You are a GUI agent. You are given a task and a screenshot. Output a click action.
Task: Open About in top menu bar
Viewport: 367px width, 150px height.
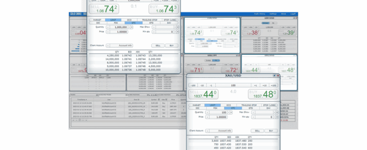tap(283, 14)
